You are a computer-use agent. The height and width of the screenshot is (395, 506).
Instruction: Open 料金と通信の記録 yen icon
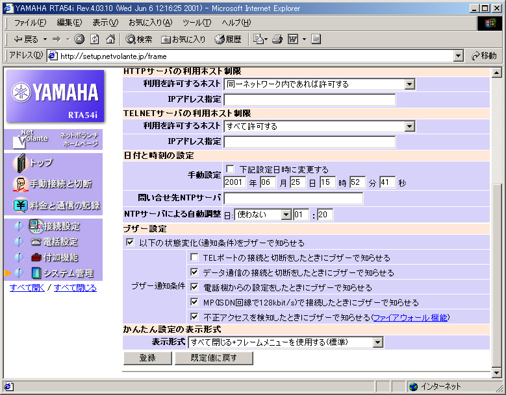click(21, 206)
